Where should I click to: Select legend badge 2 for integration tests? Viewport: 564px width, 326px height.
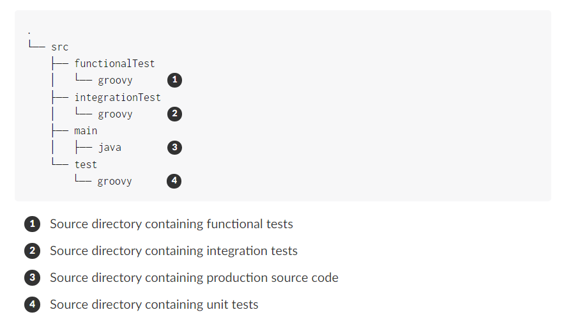point(33,251)
